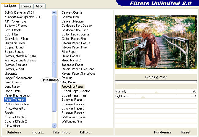Select the Tile & Mirror category
Image resolution: width=199 pixels, height=137 pixels.
(x=12, y=126)
